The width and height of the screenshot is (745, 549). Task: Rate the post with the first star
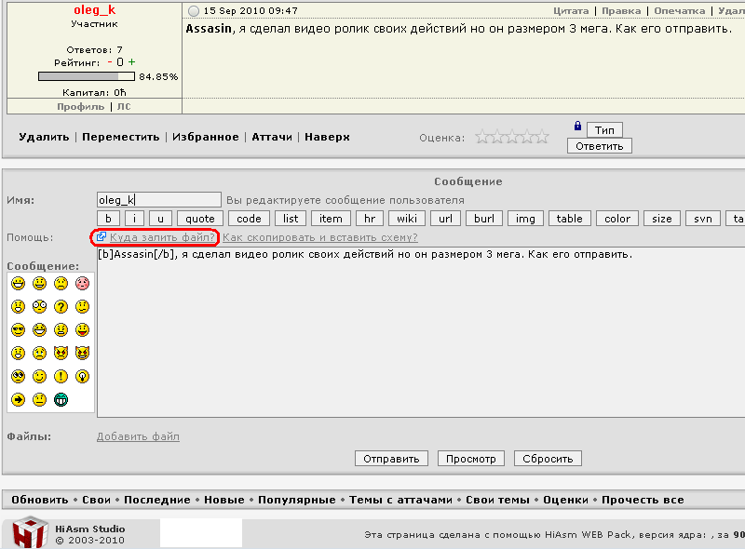coord(482,137)
